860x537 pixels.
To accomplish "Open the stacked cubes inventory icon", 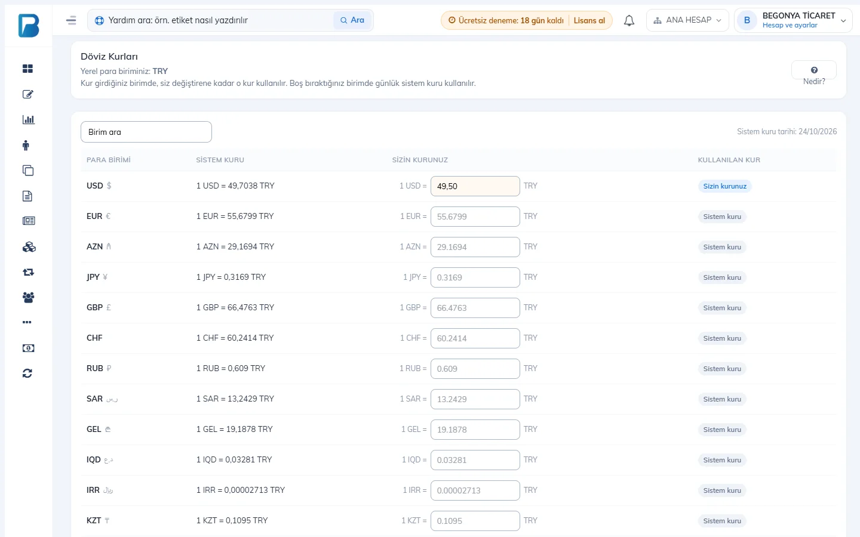I will 29,246.
